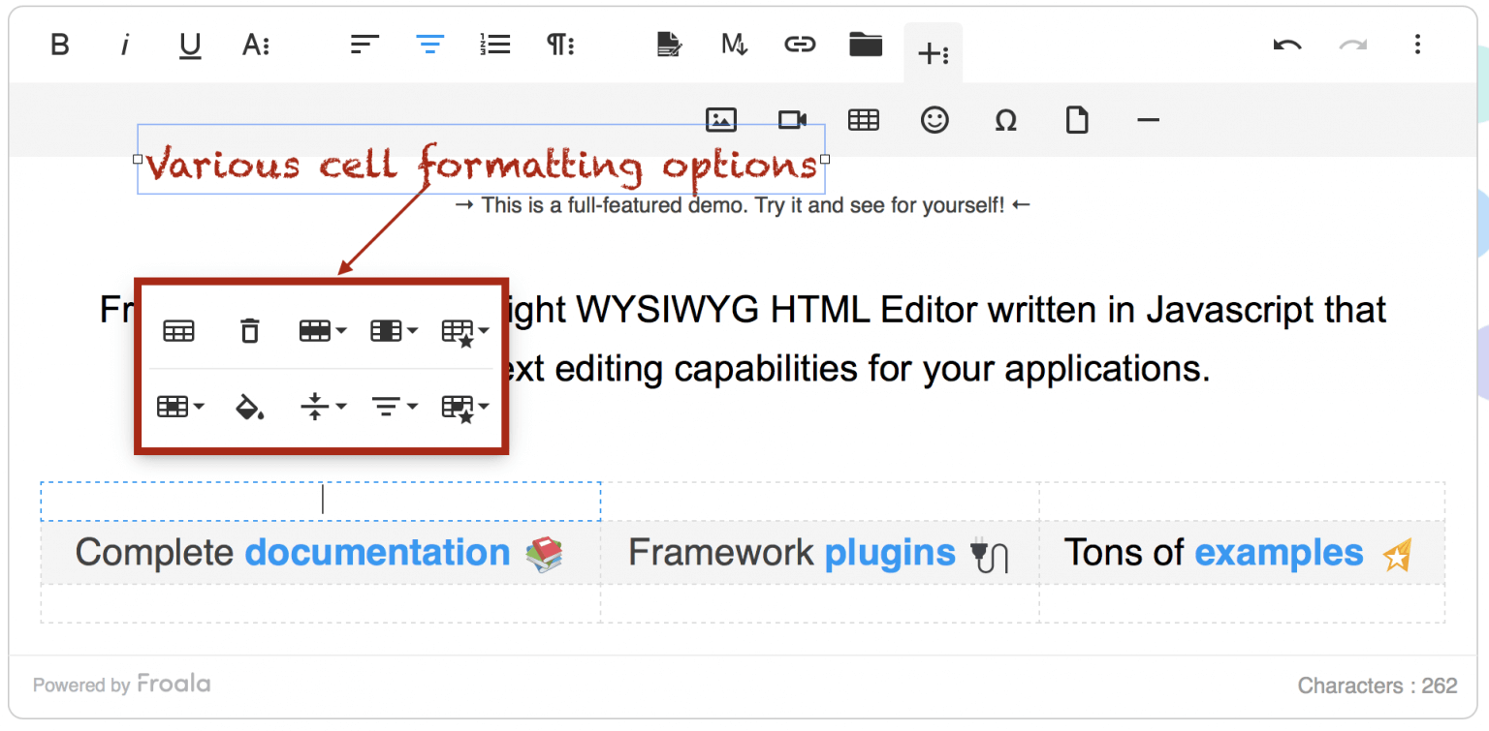
Task: Expand the table row options dropdown
Action: pos(322,331)
